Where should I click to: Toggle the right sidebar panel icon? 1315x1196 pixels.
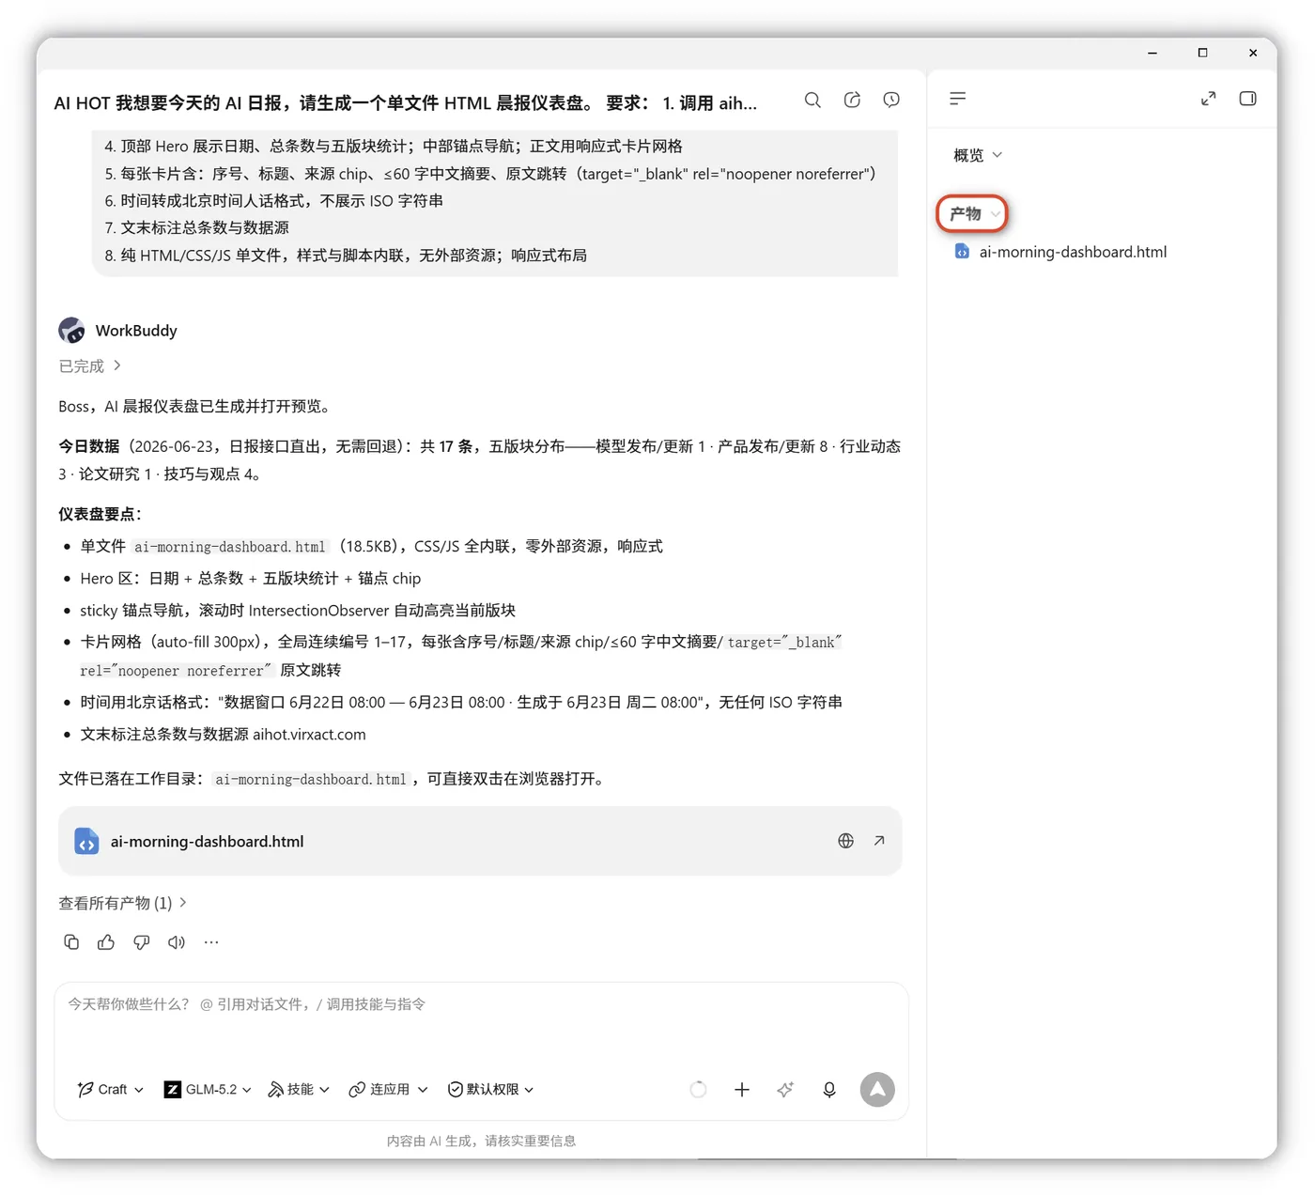pyautogui.click(x=1247, y=99)
